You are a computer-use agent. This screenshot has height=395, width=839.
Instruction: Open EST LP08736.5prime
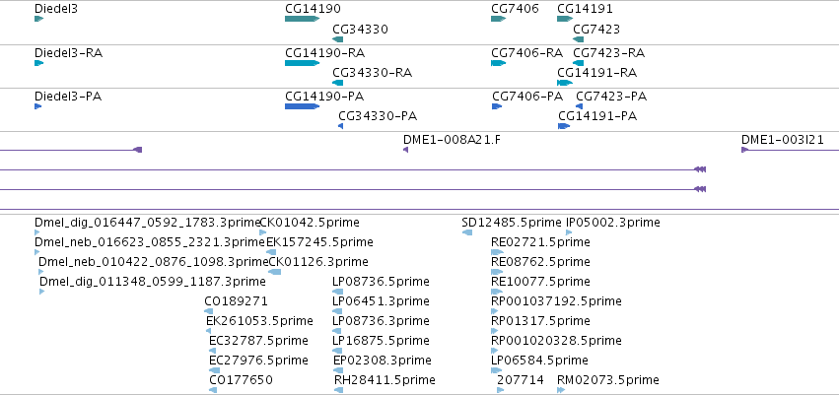click(x=381, y=282)
